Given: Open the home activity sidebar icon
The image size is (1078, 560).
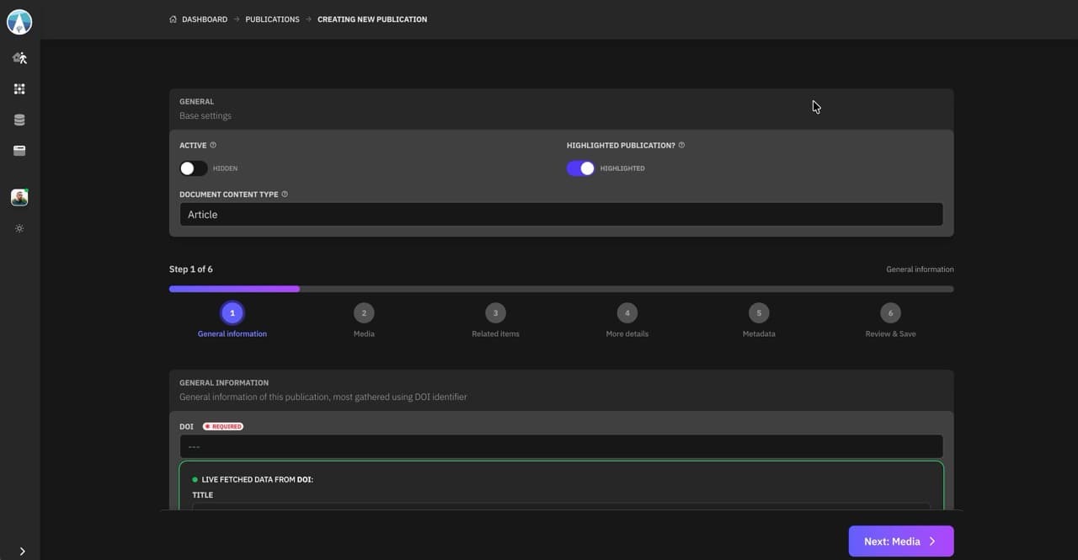Looking at the screenshot, I should pos(19,58).
